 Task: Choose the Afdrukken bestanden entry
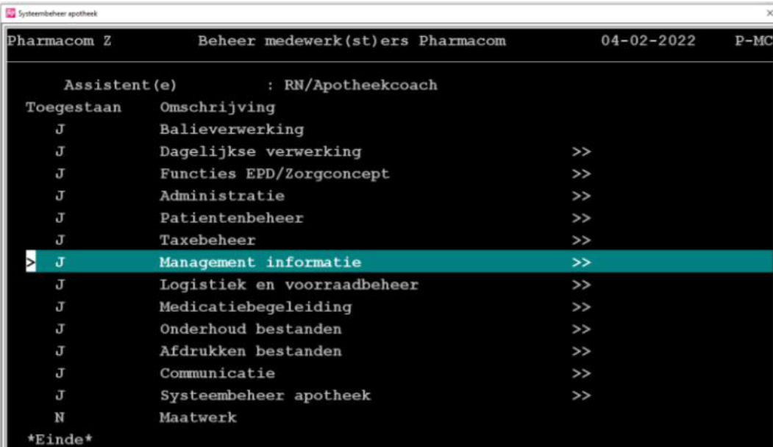[x=399, y=351]
